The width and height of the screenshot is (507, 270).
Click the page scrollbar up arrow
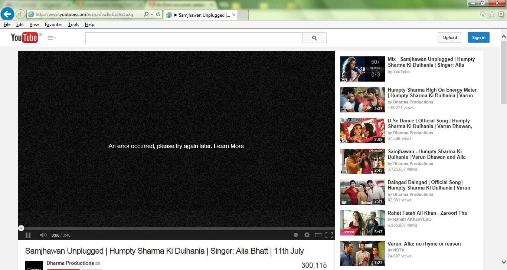click(x=504, y=37)
